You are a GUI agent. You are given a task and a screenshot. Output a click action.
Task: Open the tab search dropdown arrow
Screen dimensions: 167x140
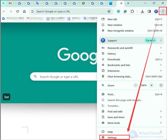[4, 3]
